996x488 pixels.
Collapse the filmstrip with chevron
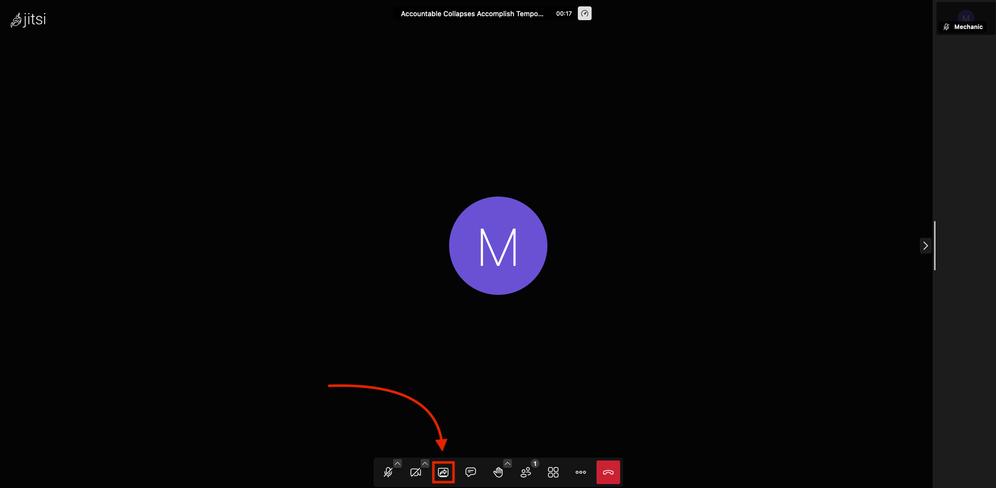click(x=925, y=246)
